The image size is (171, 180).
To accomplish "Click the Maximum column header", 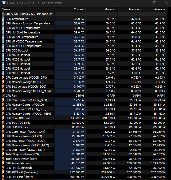I will coord(130,9).
